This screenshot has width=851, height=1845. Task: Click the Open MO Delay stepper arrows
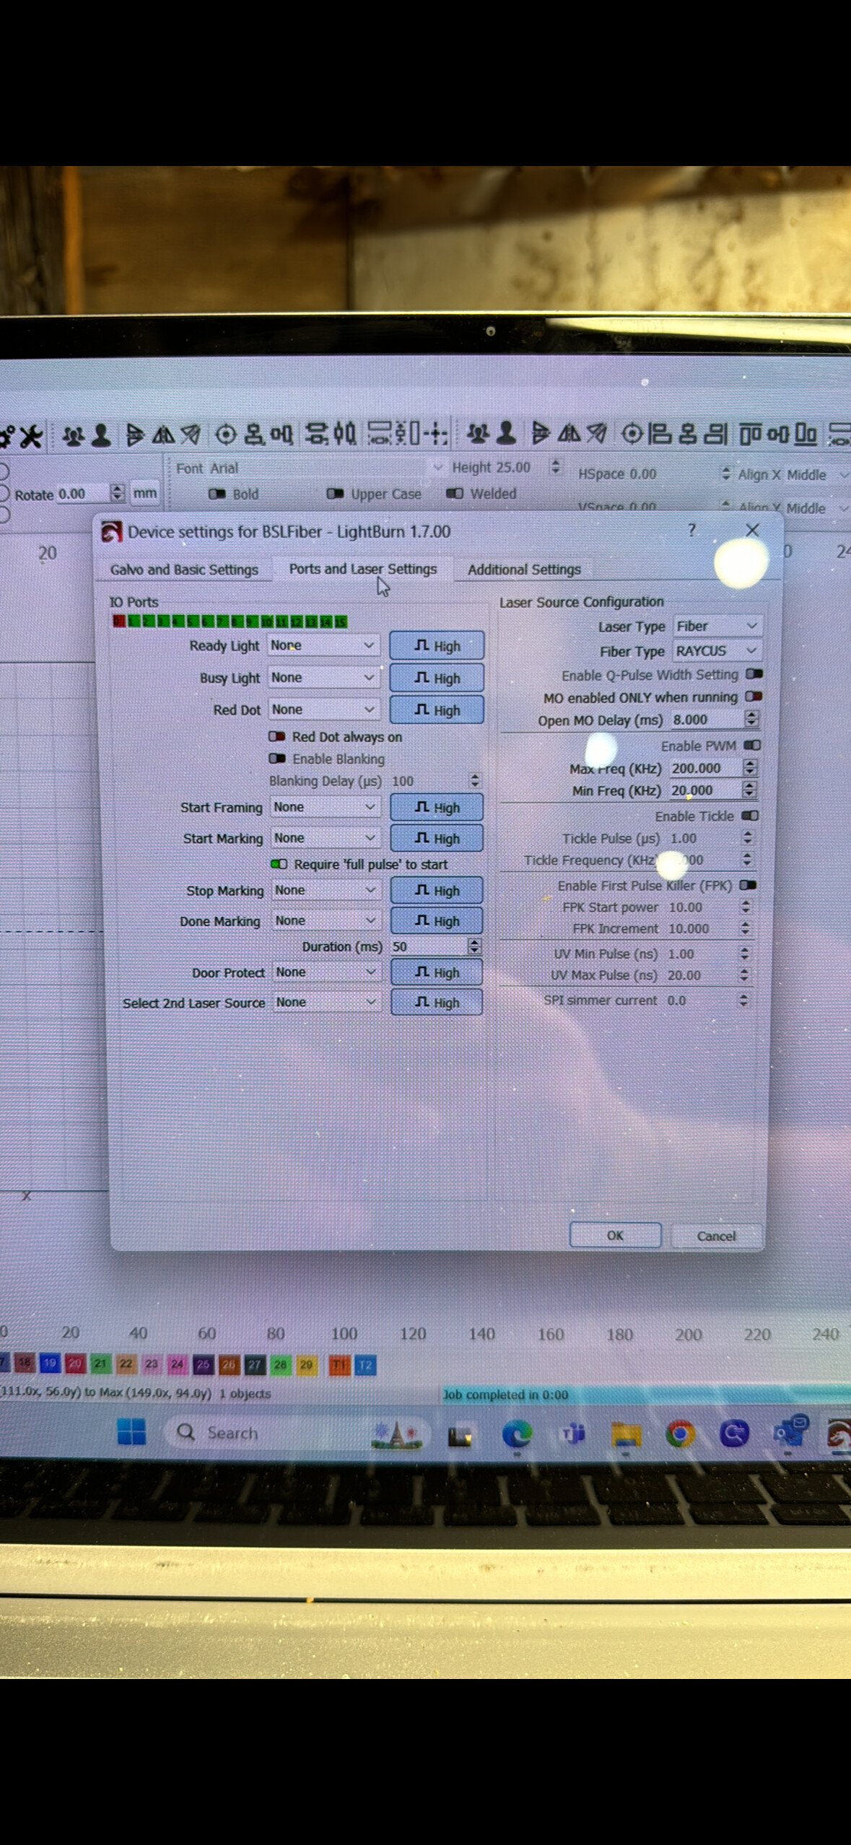point(751,719)
